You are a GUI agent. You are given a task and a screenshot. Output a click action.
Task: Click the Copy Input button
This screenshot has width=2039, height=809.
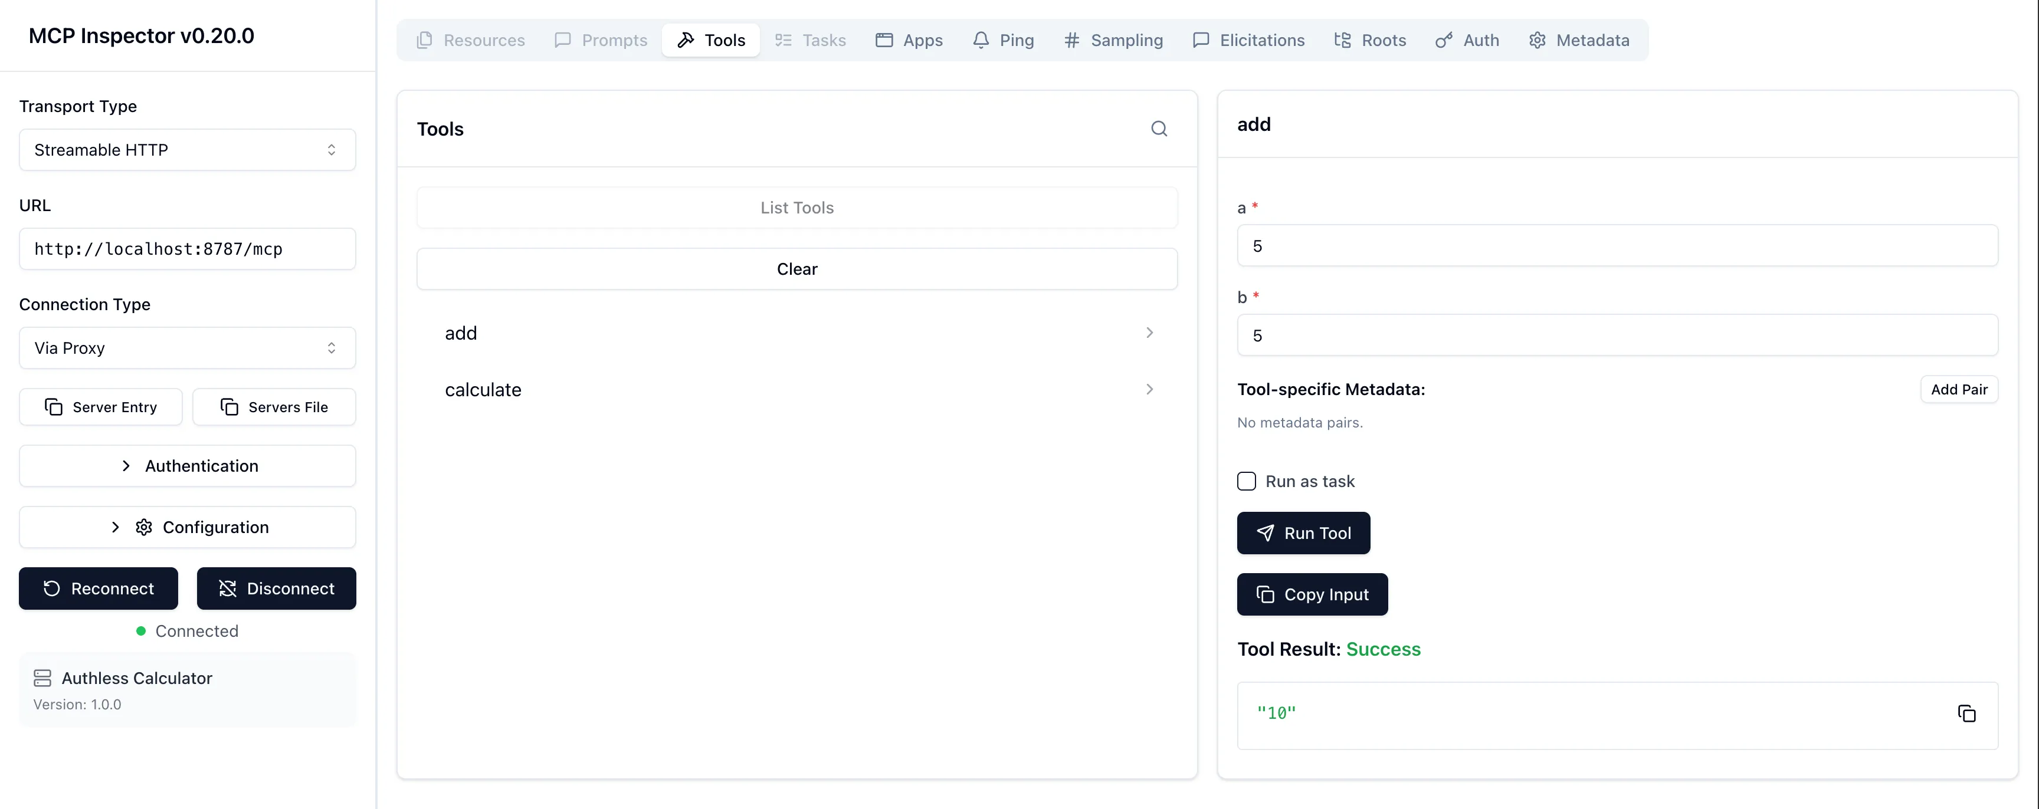coord(1312,594)
